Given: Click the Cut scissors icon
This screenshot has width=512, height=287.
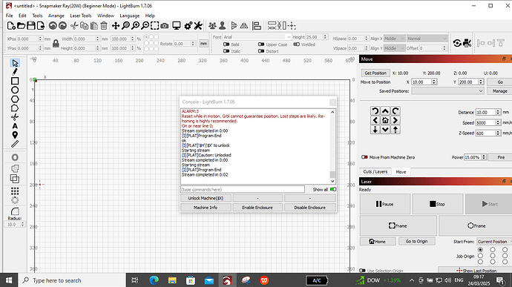Looking at the screenshot, I should click(x=74, y=25).
